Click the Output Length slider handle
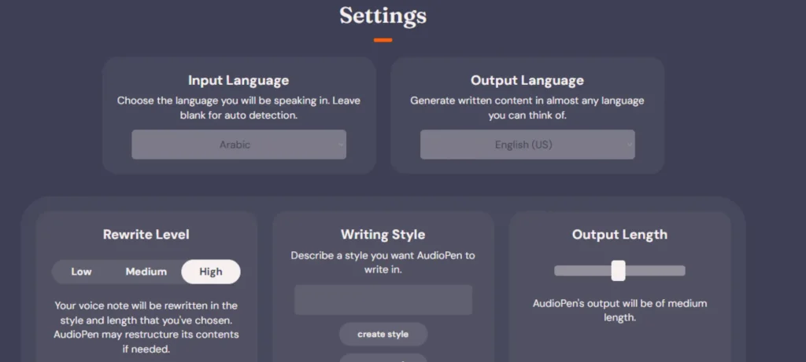This screenshot has height=362, width=806. point(619,271)
